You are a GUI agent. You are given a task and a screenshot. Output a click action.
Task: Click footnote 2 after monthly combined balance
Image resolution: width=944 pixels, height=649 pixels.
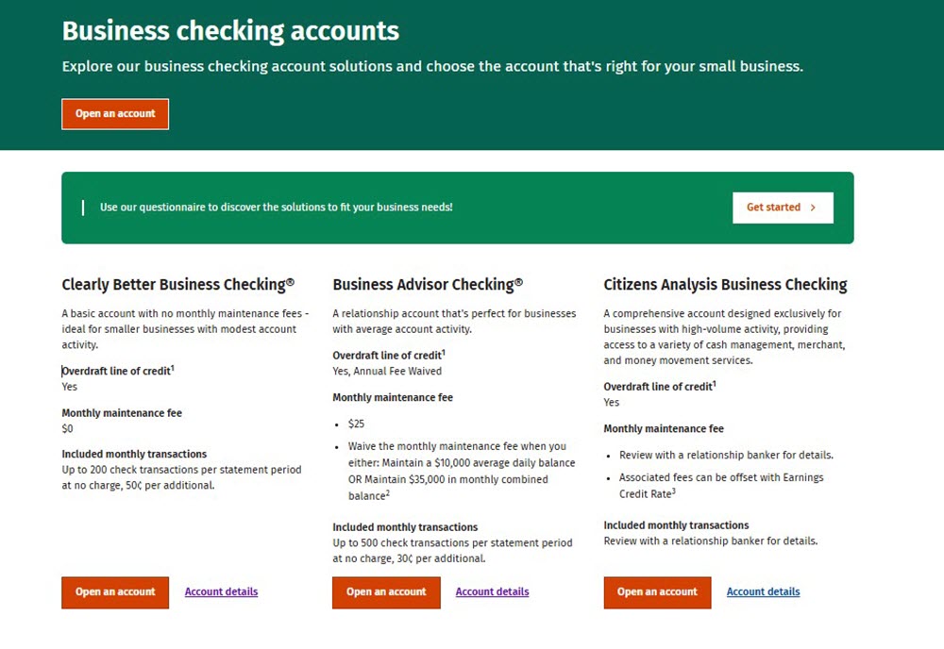coord(388,492)
